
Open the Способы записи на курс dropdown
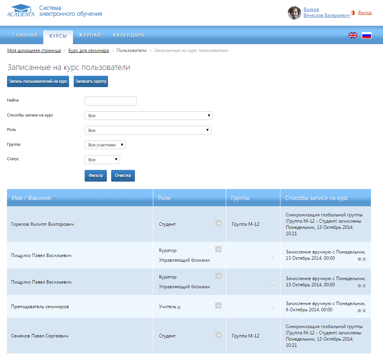(149, 116)
